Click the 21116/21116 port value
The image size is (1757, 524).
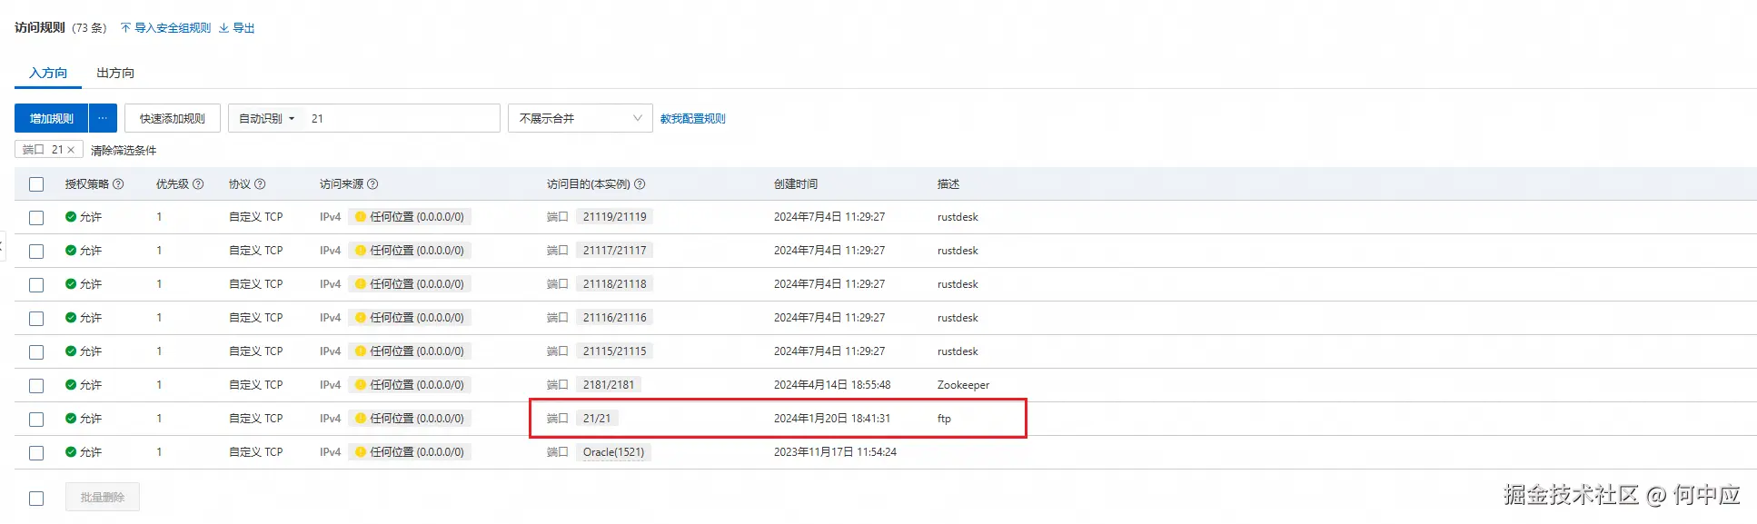point(615,318)
